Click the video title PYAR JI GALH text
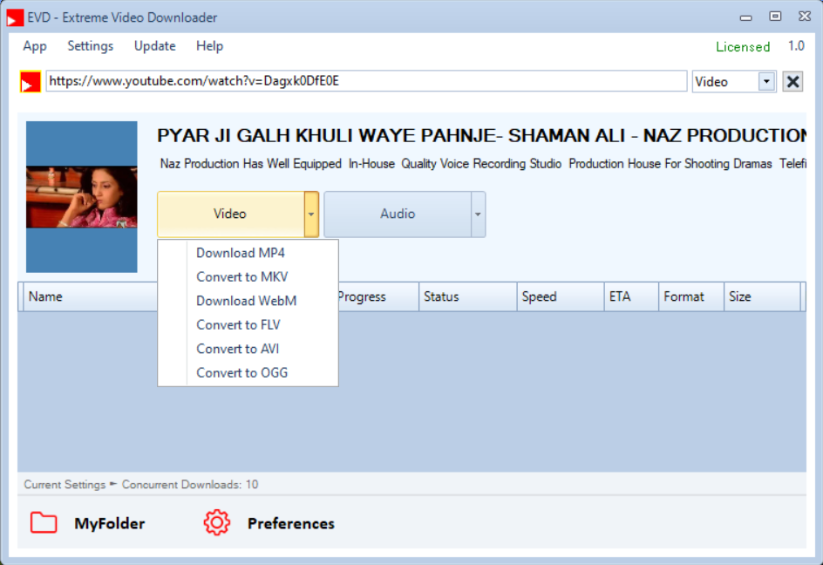823x565 pixels. point(481,135)
